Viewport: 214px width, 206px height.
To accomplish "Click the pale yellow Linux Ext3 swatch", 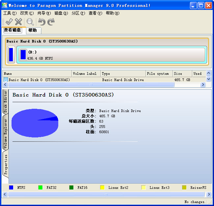I will pyautogui.click(x=144, y=188).
